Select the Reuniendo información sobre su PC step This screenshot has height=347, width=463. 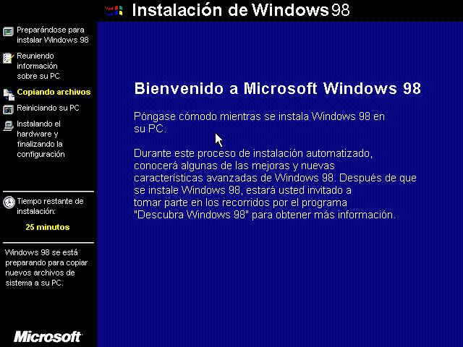click(x=38, y=66)
